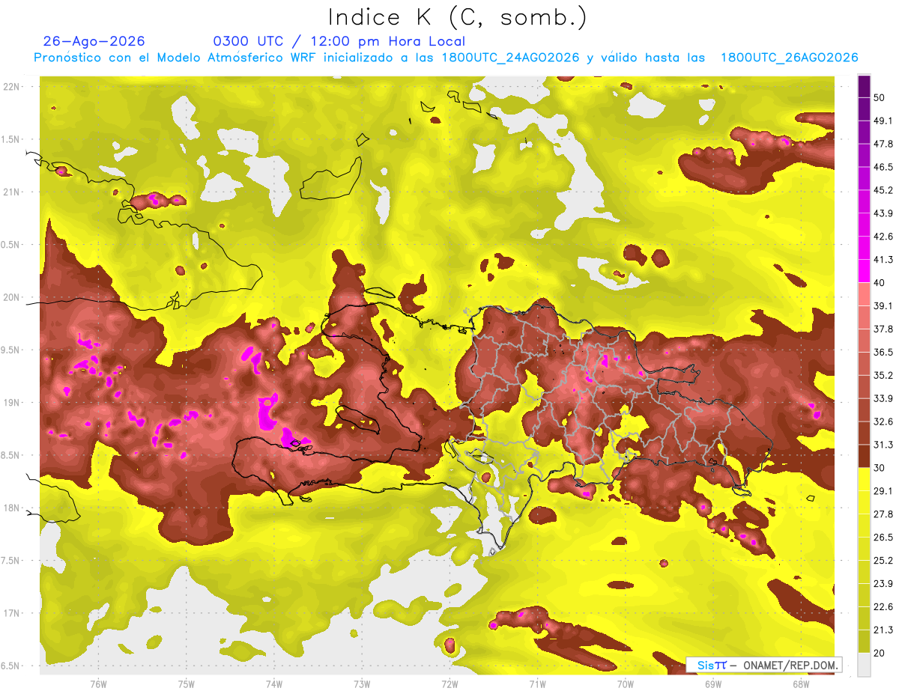Click the colorbar value "27.8"
This screenshot has height=694, width=899.
coord(883,514)
